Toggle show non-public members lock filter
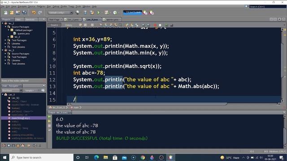 tap(18, 145)
